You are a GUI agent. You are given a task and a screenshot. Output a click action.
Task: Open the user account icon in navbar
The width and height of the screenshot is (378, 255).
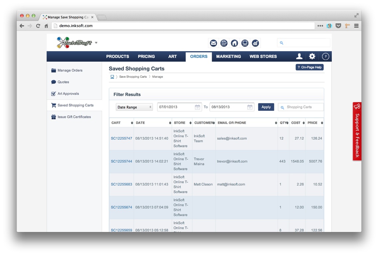(299, 57)
